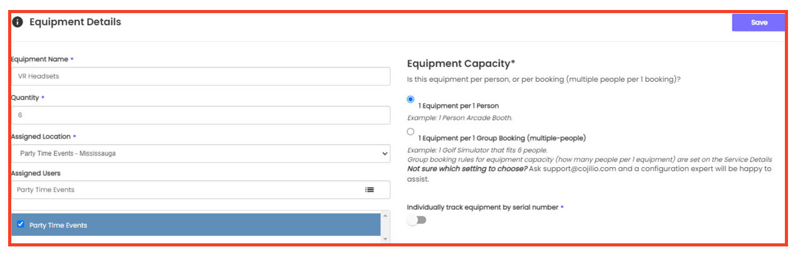
Task: Click the scroll down arrow in users list
Action: coord(385,239)
